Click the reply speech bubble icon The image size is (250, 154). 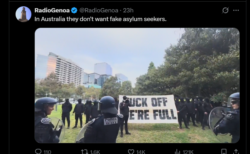pyautogui.click(x=38, y=151)
